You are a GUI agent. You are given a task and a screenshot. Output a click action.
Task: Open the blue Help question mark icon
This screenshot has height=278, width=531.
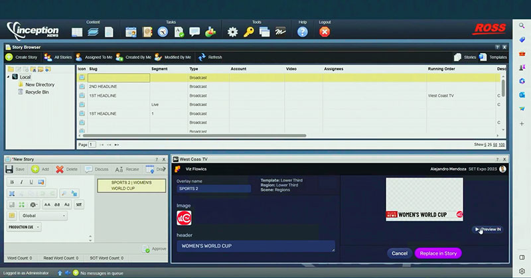click(303, 32)
